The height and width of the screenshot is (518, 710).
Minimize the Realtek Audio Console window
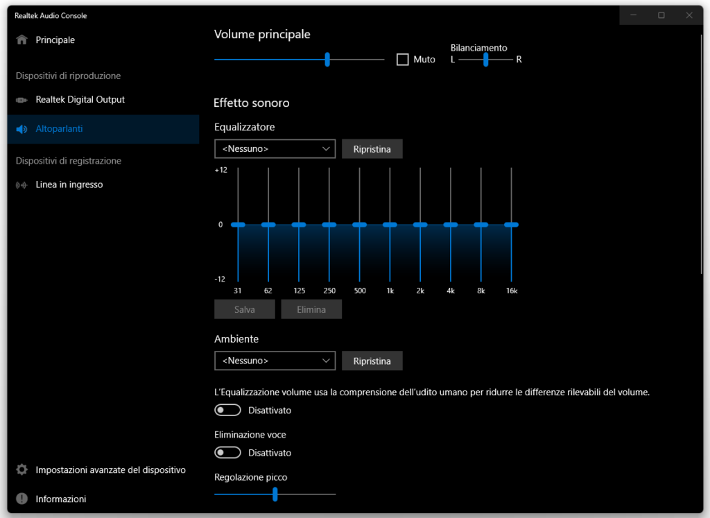pos(634,15)
